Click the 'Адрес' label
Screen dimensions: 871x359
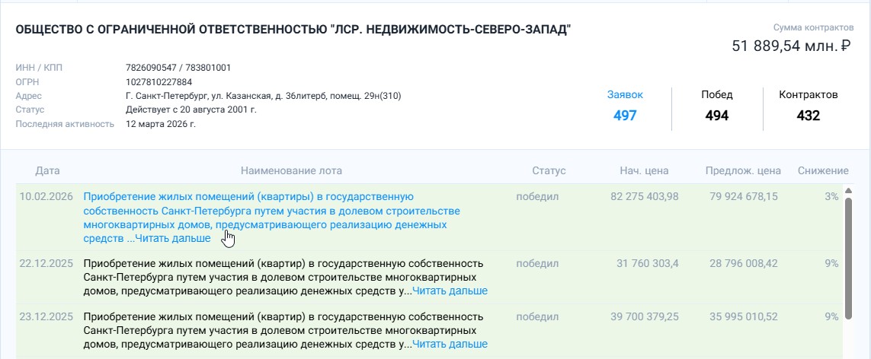(x=29, y=96)
